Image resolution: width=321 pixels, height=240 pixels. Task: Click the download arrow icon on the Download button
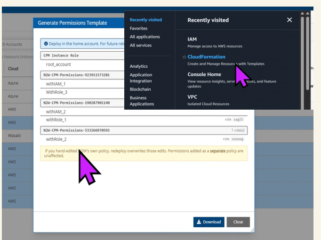click(x=199, y=222)
